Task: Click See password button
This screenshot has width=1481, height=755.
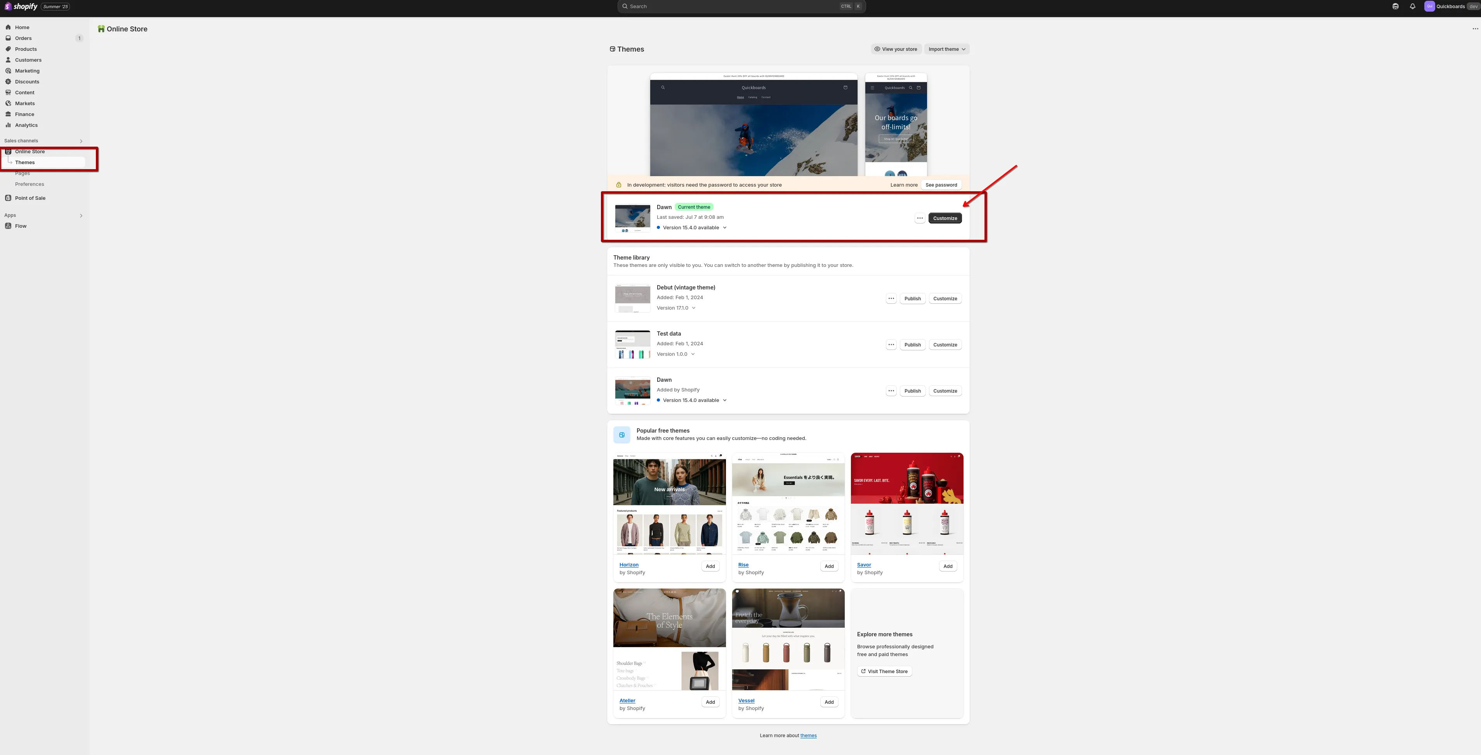Action: (941, 185)
